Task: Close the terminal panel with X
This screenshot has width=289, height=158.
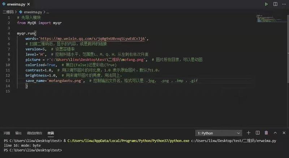Action: pyautogui.click(x=284, y=133)
